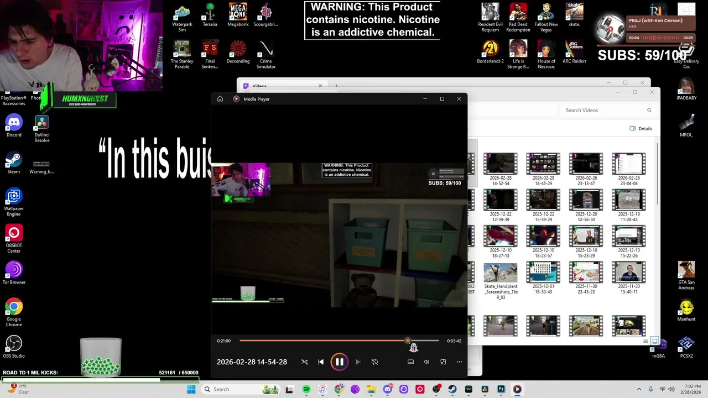Open GTA San Andreas desktop icon

pos(686,276)
